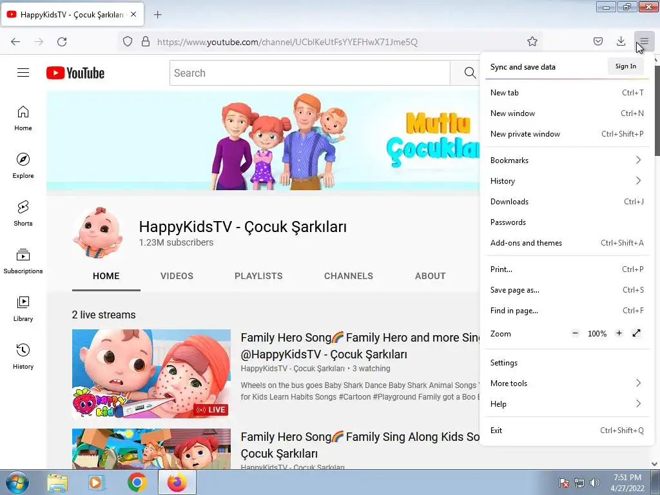Screen dimensions: 660x495
Task: Open the Downloads toolbar icon
Action: (621, 41)
